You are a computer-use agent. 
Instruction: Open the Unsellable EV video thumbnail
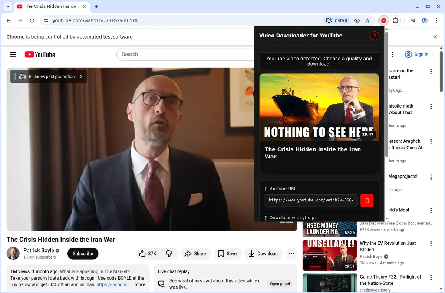click(329, 255)
